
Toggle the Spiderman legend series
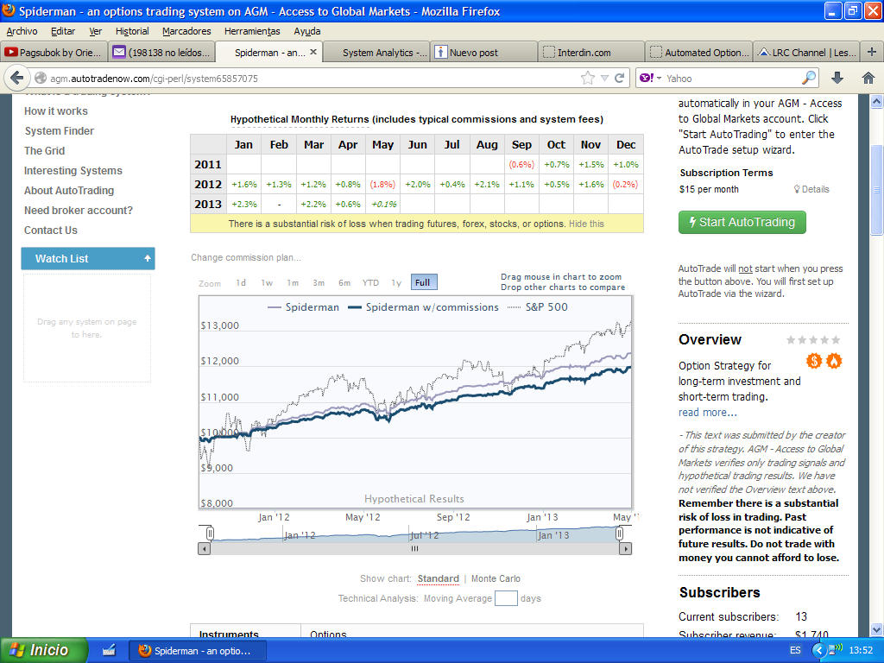(303, 306)
